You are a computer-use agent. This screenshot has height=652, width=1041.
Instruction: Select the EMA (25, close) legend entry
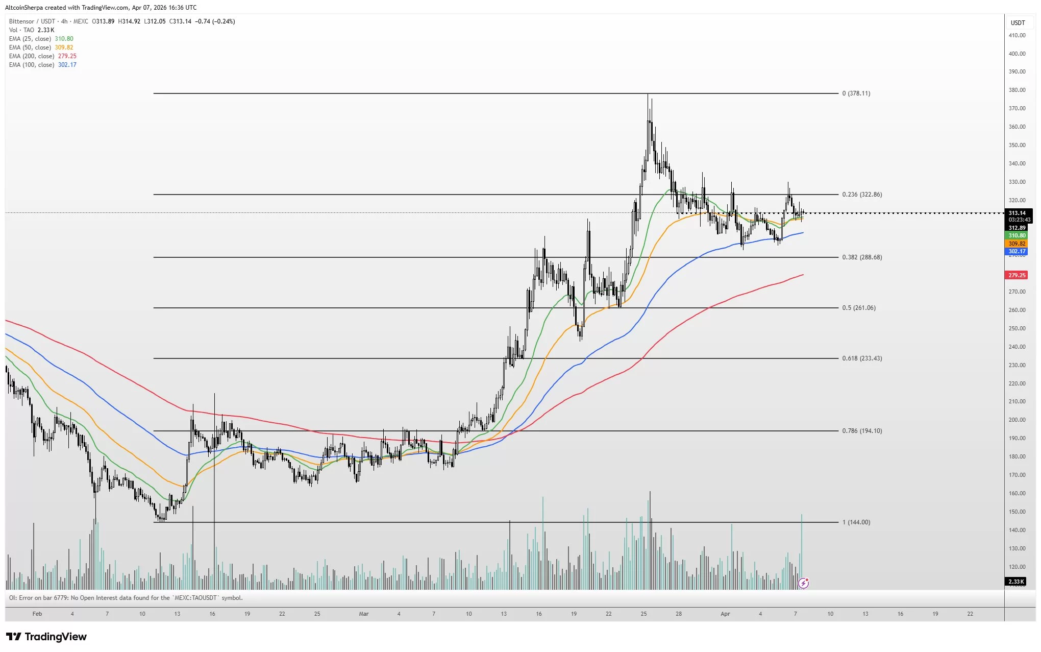point(30,39)
